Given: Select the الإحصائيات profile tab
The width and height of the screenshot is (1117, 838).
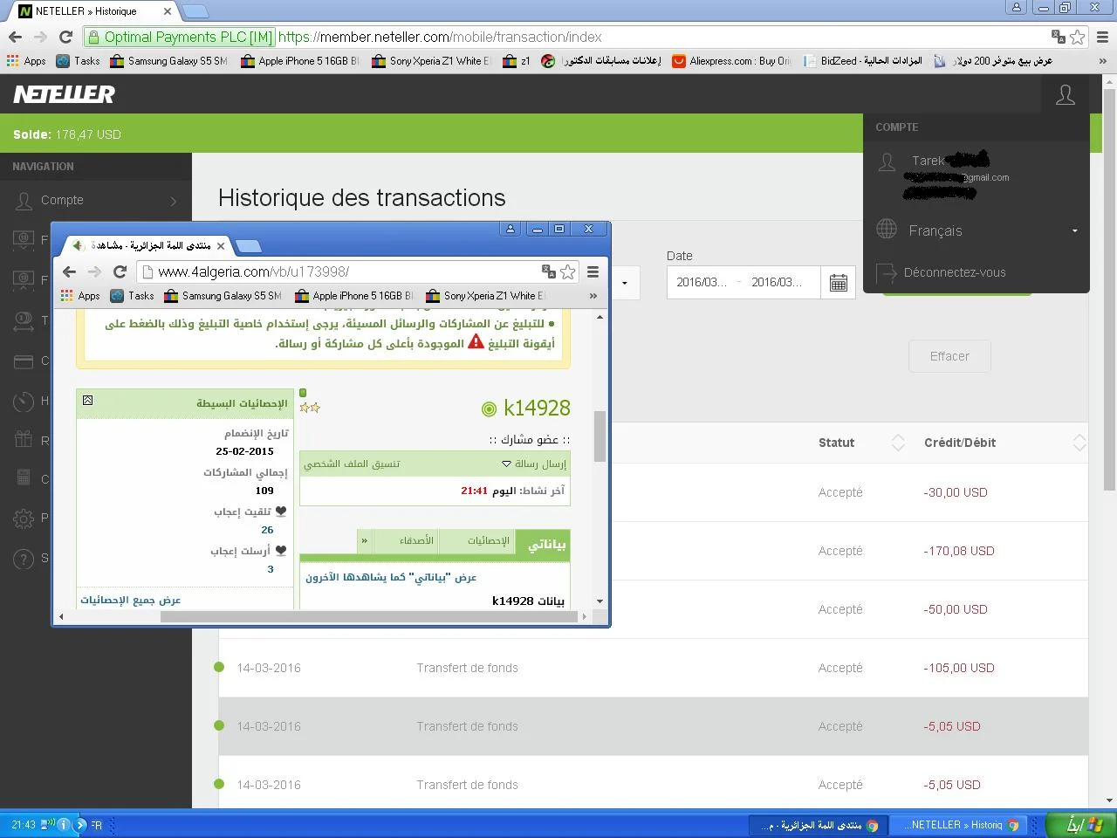Looking at the screenshot, I should point(488,541).
